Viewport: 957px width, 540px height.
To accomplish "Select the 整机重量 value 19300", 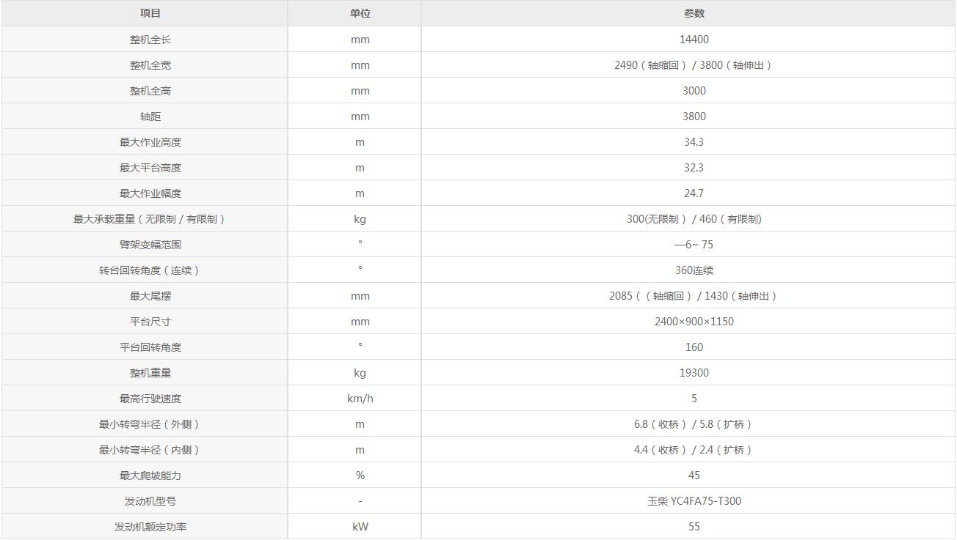I will pos(694,373).
